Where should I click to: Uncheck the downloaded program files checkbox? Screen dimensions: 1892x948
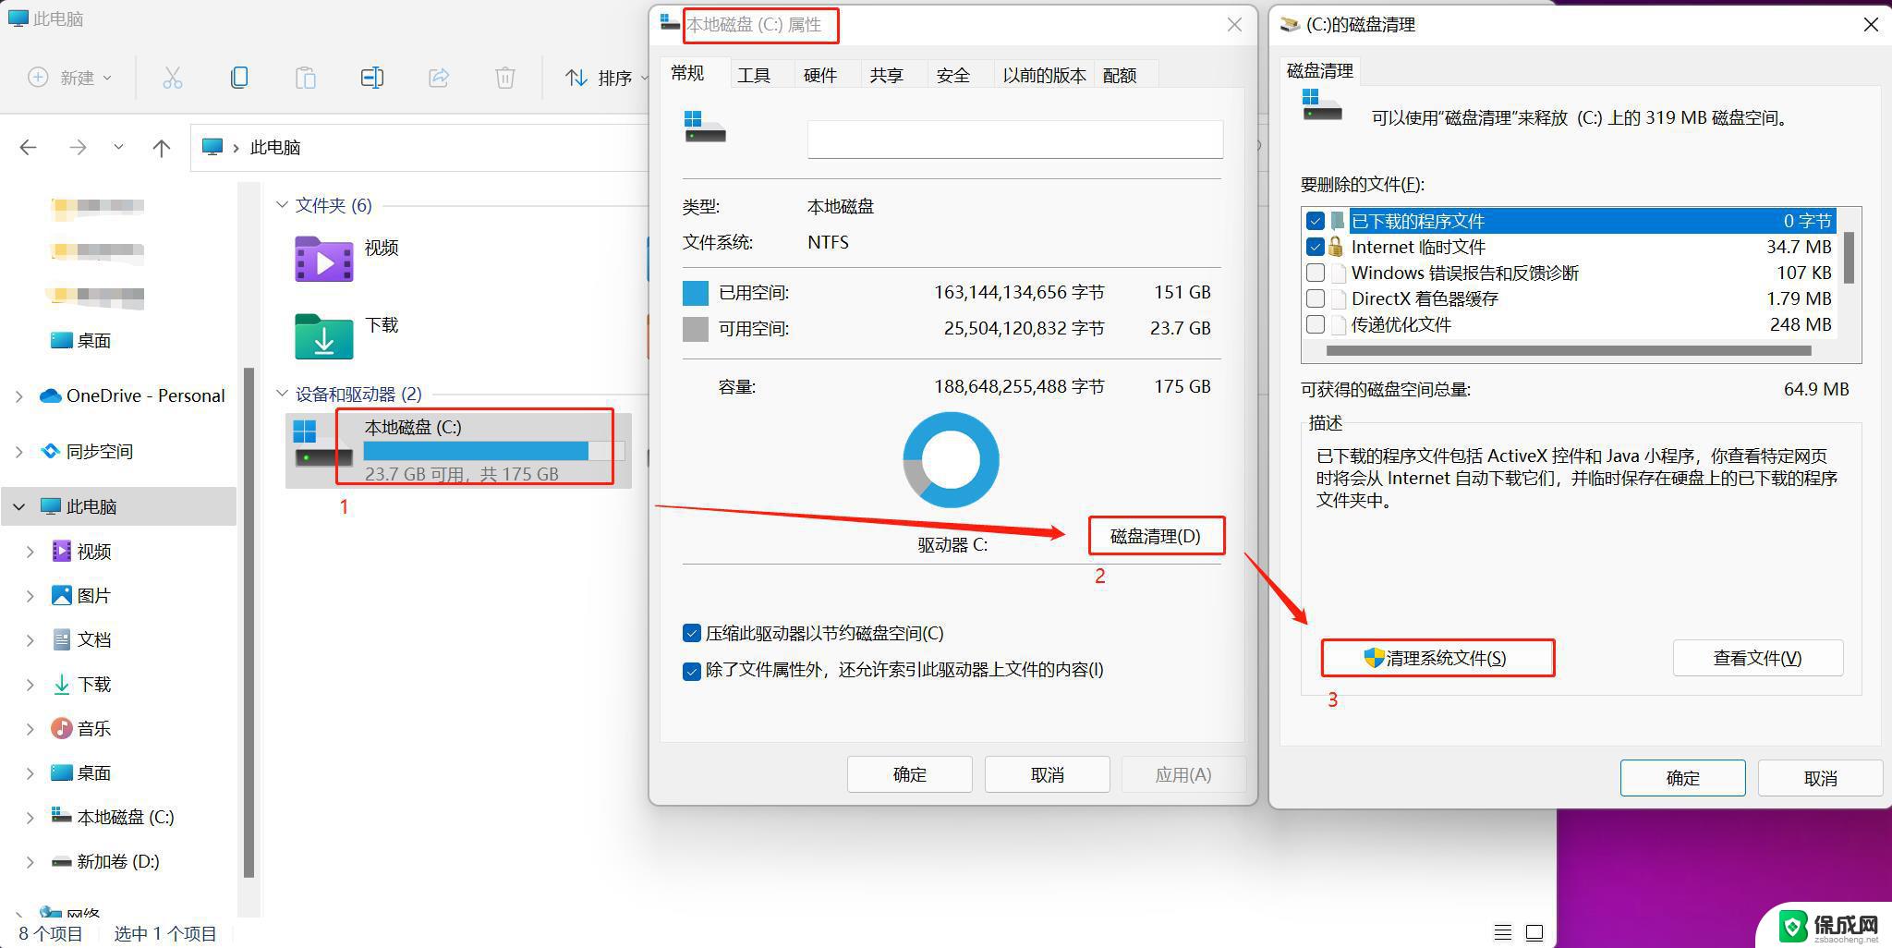(1316, 221)
